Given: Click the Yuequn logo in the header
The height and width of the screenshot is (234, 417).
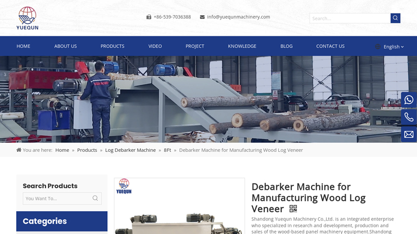Looking at the screenshot, I should pos(28,18).
